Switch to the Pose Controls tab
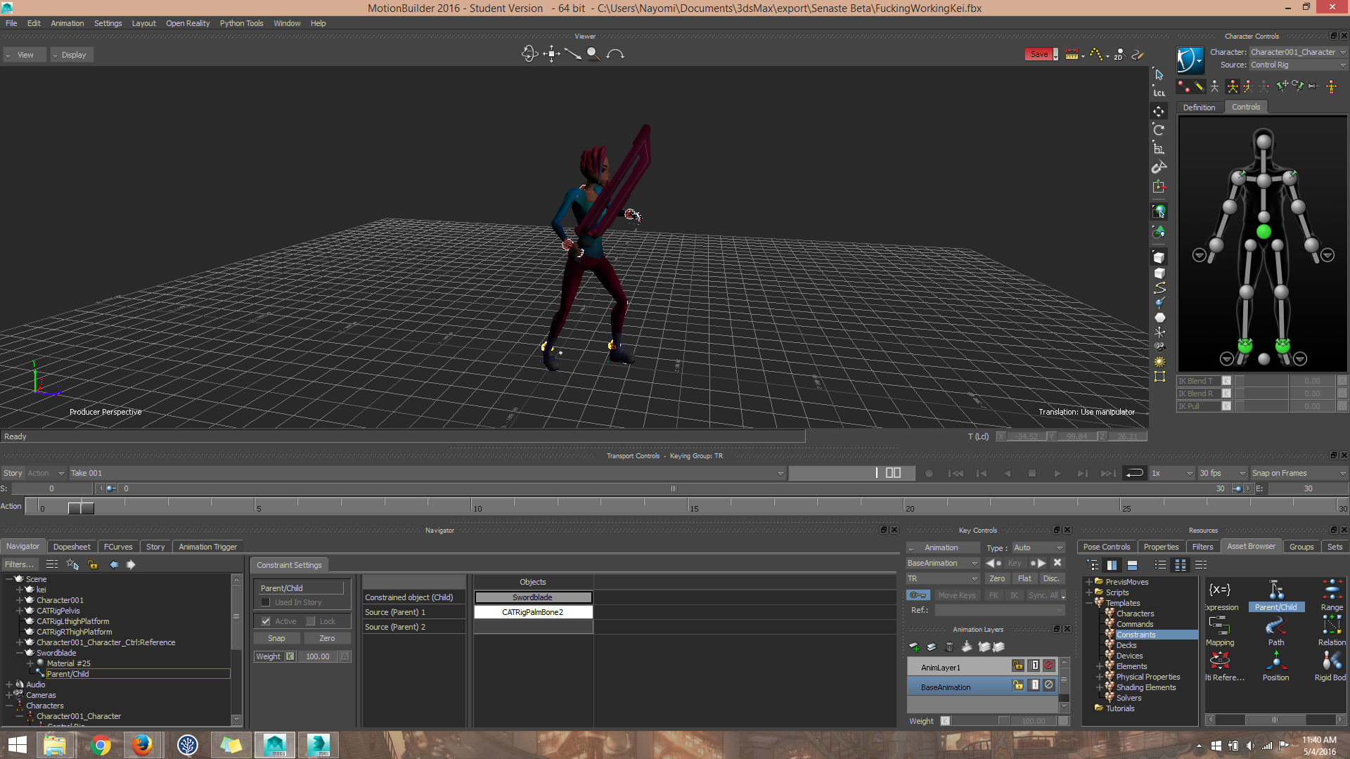Viewport: 1350px width, 759px height. tap(1106, 547)
